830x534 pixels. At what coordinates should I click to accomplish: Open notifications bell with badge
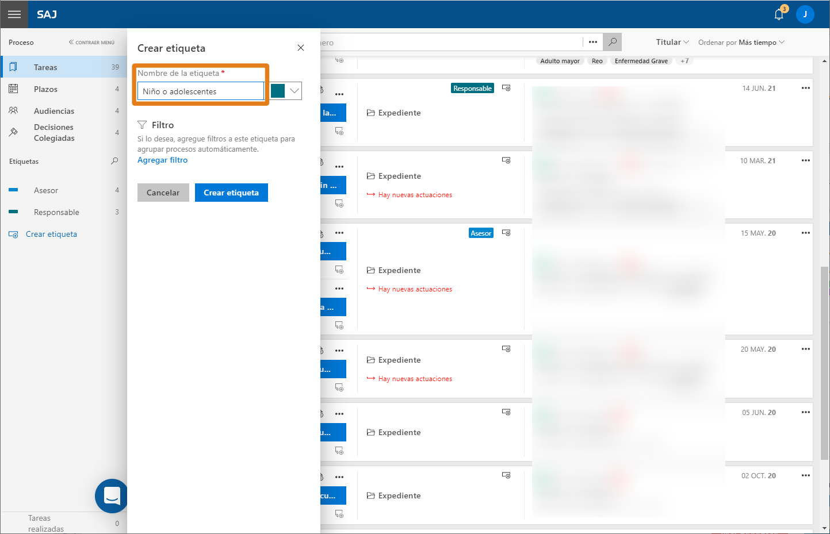(779, 14)
